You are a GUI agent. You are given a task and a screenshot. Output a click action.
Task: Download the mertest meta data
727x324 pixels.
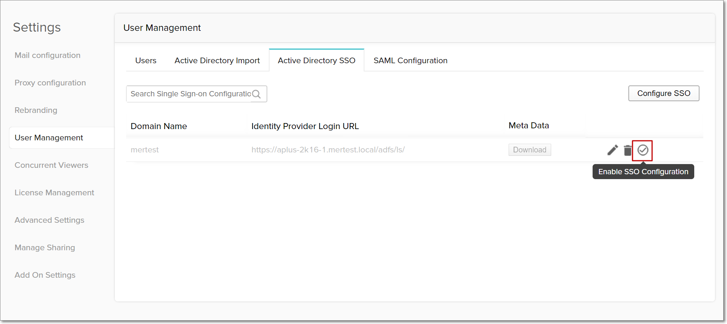point(529,150)
